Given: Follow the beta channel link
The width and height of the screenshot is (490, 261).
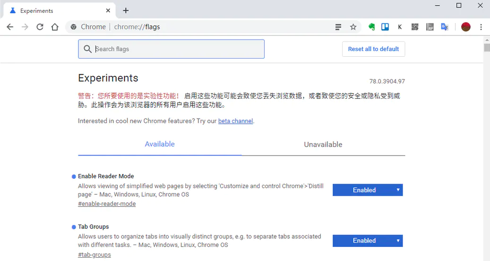Looking at the screenshot, I should coord(235,121).
